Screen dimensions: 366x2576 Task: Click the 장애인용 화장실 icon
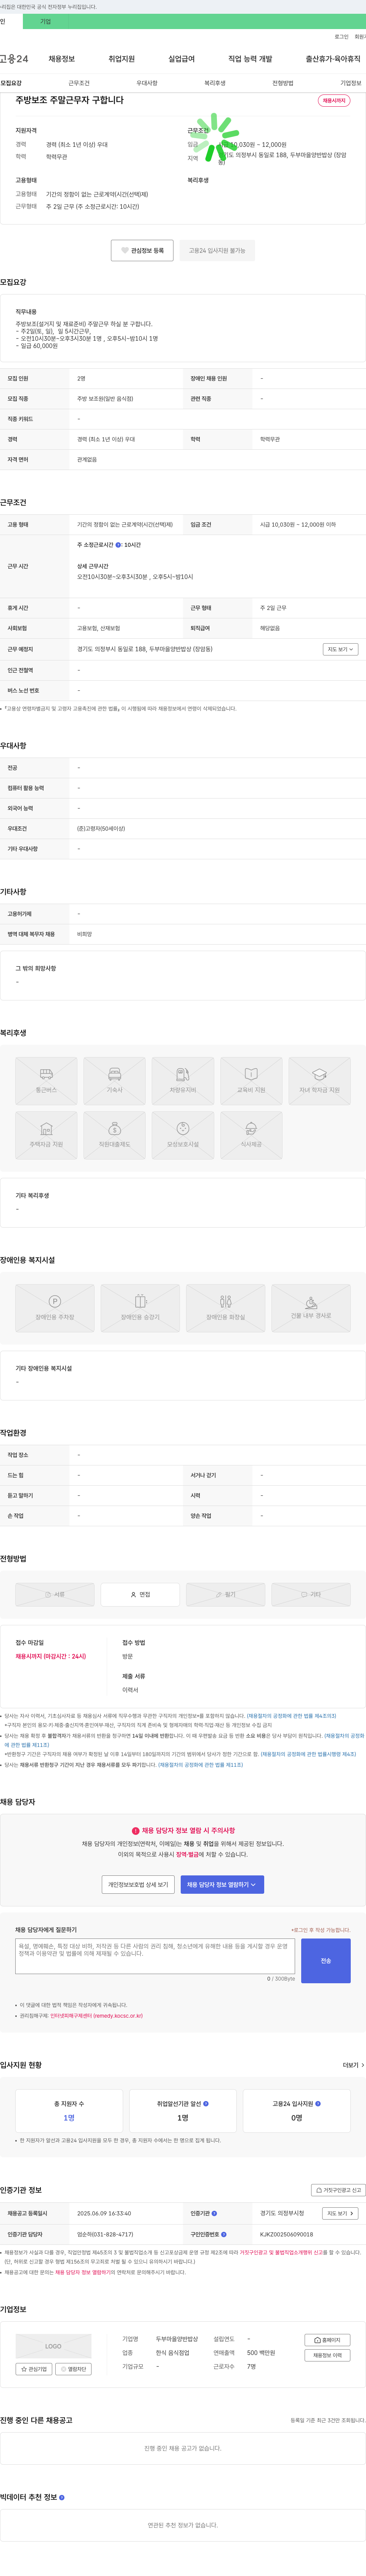[x=225, y=1308]
